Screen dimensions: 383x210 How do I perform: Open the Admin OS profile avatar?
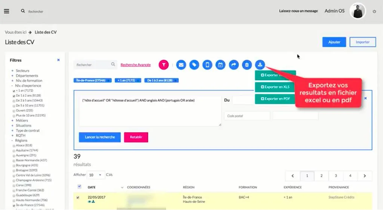[358, 11]
